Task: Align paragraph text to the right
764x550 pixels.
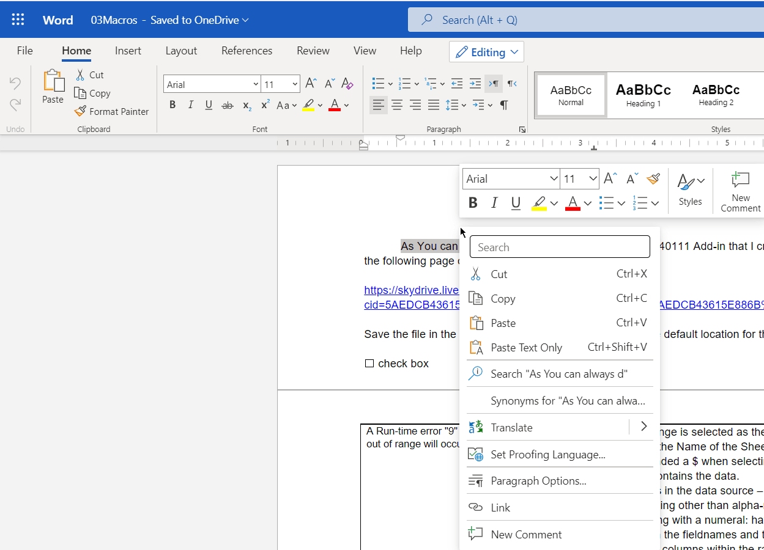Action: 415,105
